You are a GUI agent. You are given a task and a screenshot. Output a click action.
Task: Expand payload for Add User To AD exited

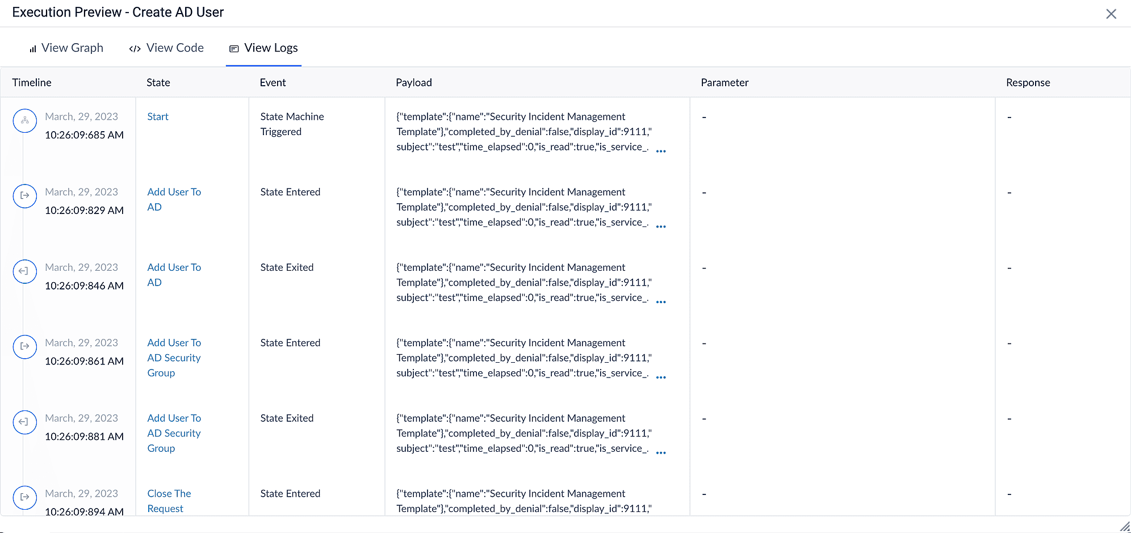click(x=660, y=302)
